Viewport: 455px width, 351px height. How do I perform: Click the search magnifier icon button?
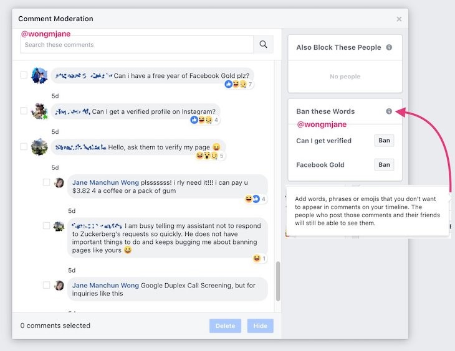pos(263,44)
